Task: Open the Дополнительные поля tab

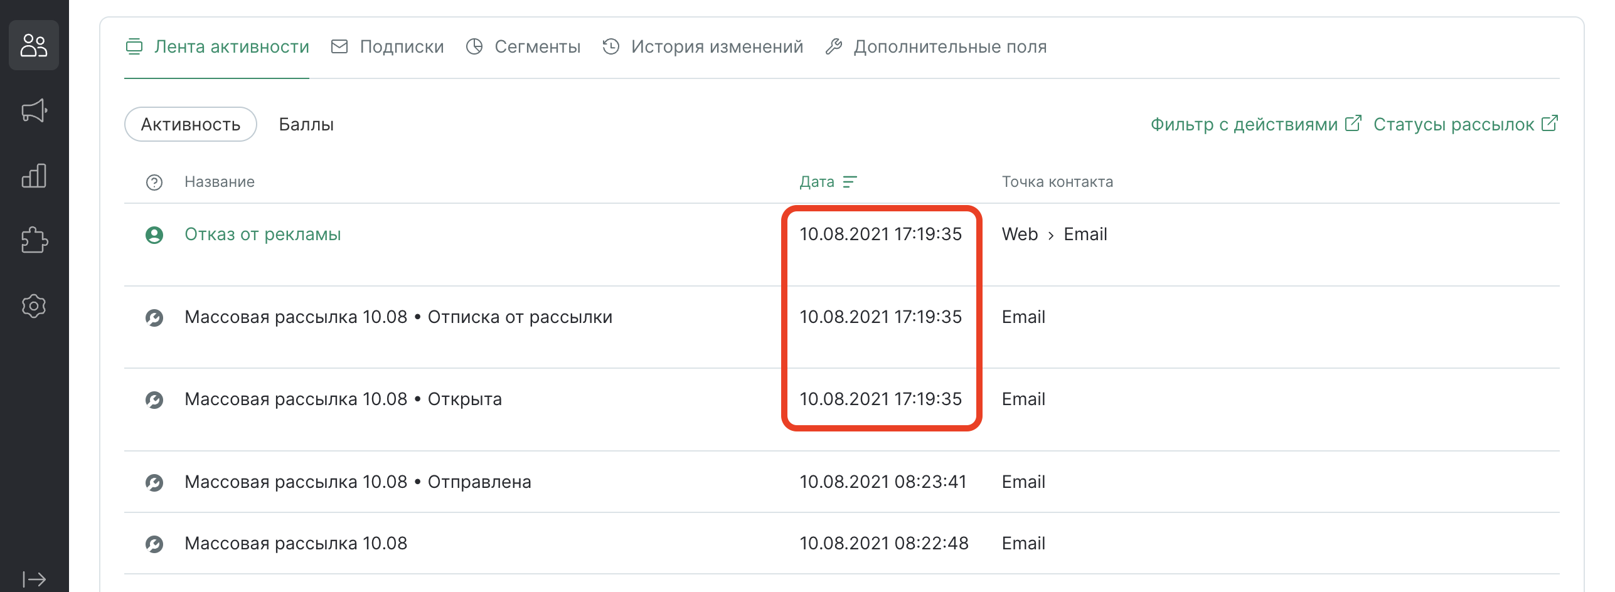Action: pyautogui.click(x=935, y=46)
